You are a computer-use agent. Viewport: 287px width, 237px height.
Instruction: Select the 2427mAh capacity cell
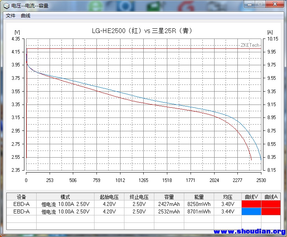click(x=169, y=204)
